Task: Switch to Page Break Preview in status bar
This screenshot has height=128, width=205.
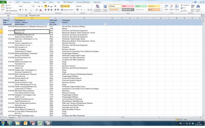Action: (181, 120)
